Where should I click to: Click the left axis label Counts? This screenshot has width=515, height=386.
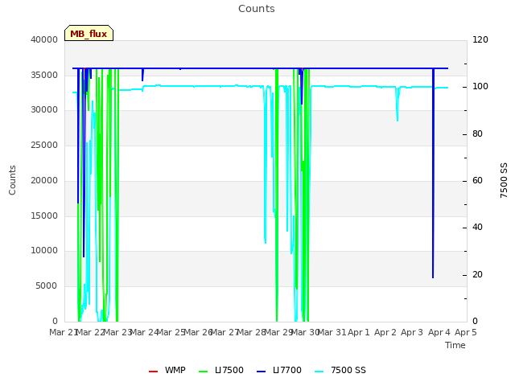pyautogui.click(x=13, y=180)
